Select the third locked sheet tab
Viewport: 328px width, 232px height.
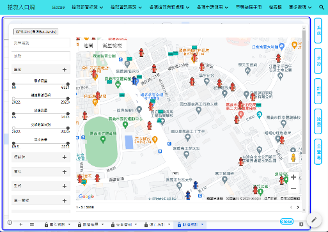(124, 224)
